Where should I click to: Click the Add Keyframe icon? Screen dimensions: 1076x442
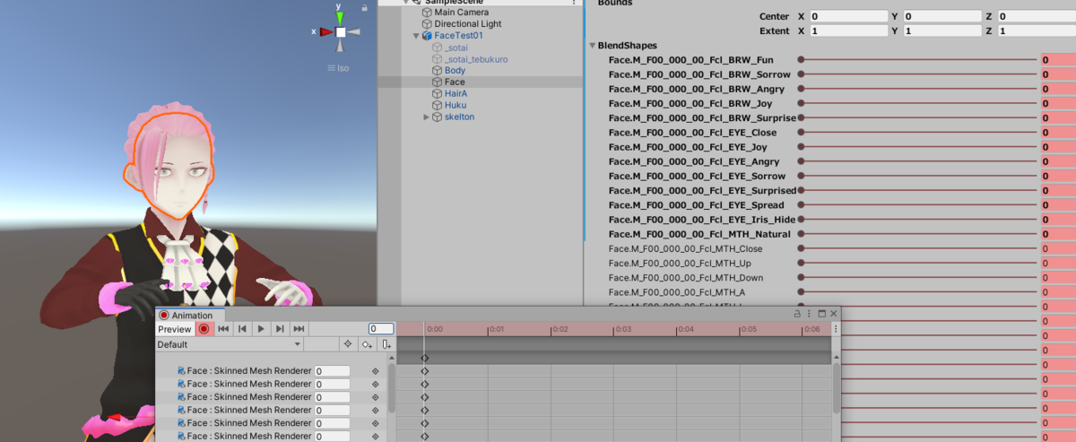[366, 344]
